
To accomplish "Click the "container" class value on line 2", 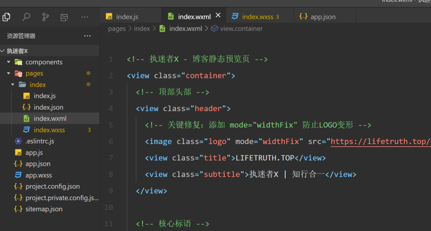I will tap(206, 76).
